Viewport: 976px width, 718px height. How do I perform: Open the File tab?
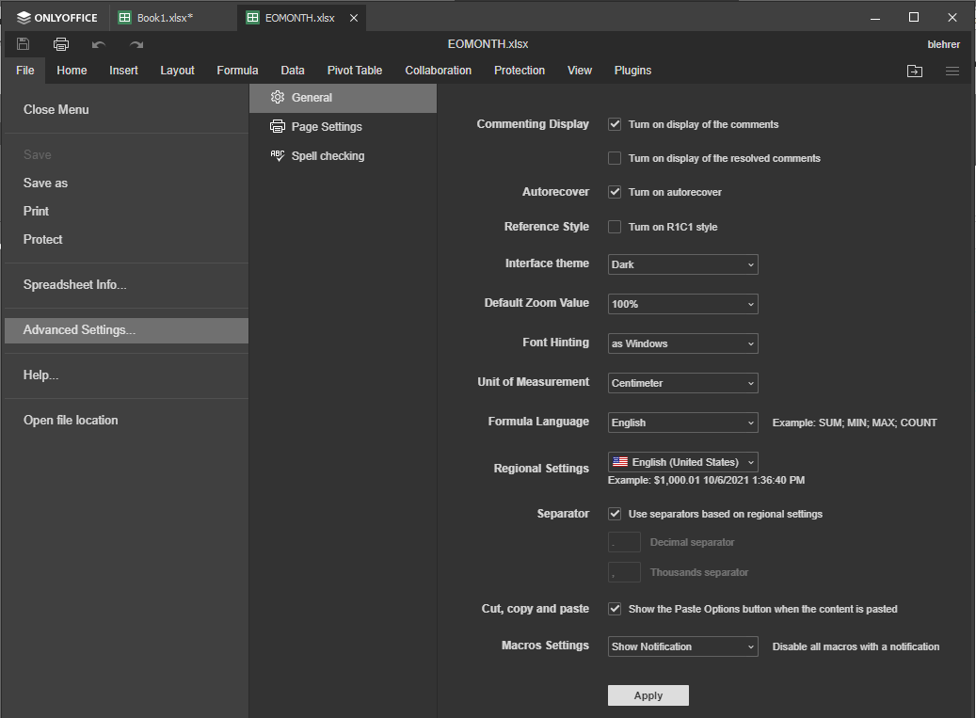[24, 71]
